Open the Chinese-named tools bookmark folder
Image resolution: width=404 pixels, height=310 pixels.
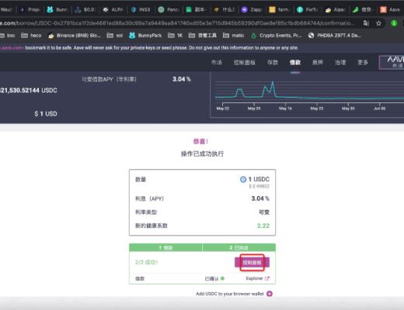203,36
